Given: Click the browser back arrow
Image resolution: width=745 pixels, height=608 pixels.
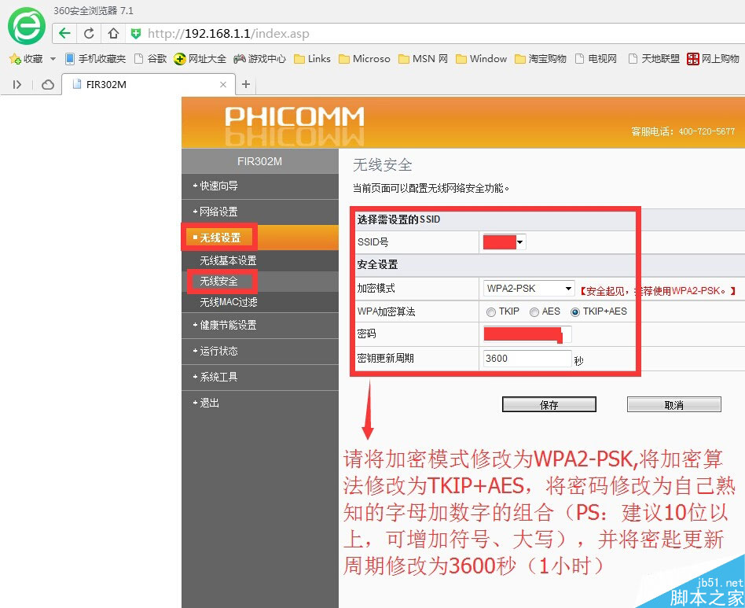Looking at the screenshot, I should (x=64, y=33).
